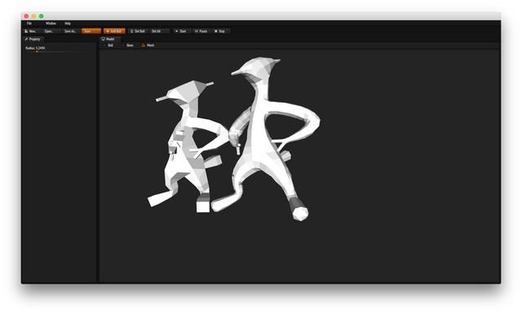Open the Window menu

51,24
